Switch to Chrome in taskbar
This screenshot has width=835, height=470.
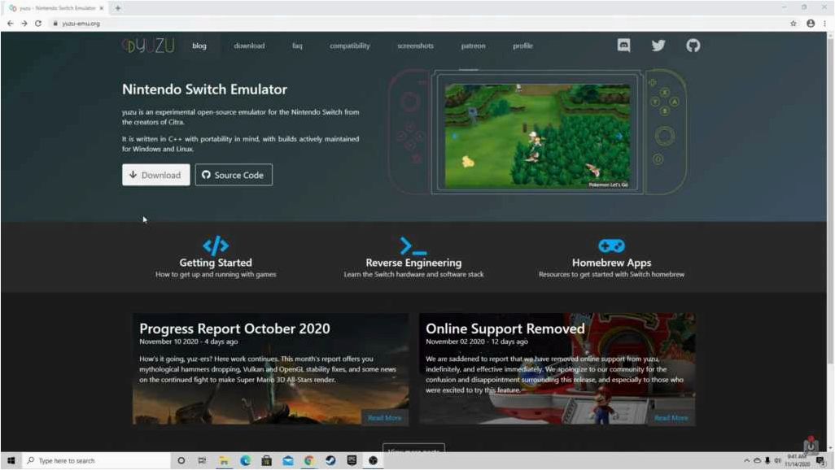click(309, 460)
